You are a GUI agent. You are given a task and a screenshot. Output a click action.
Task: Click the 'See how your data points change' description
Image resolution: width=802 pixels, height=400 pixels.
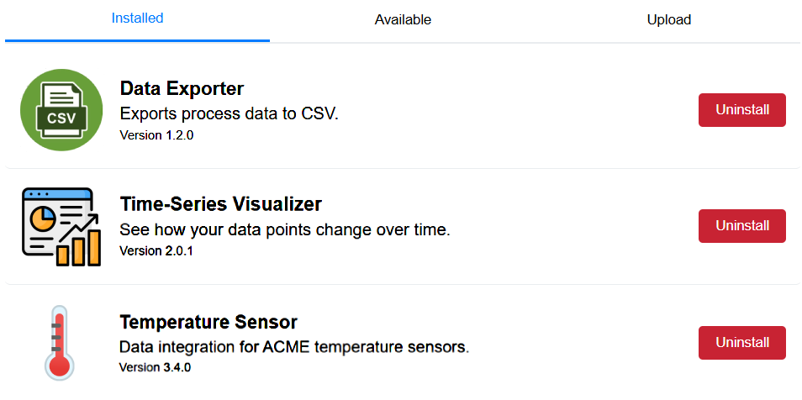[x=284, y=229]
